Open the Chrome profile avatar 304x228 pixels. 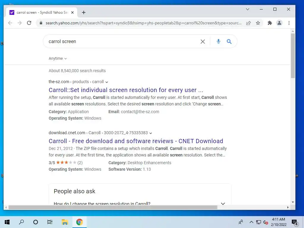point(279,23)
